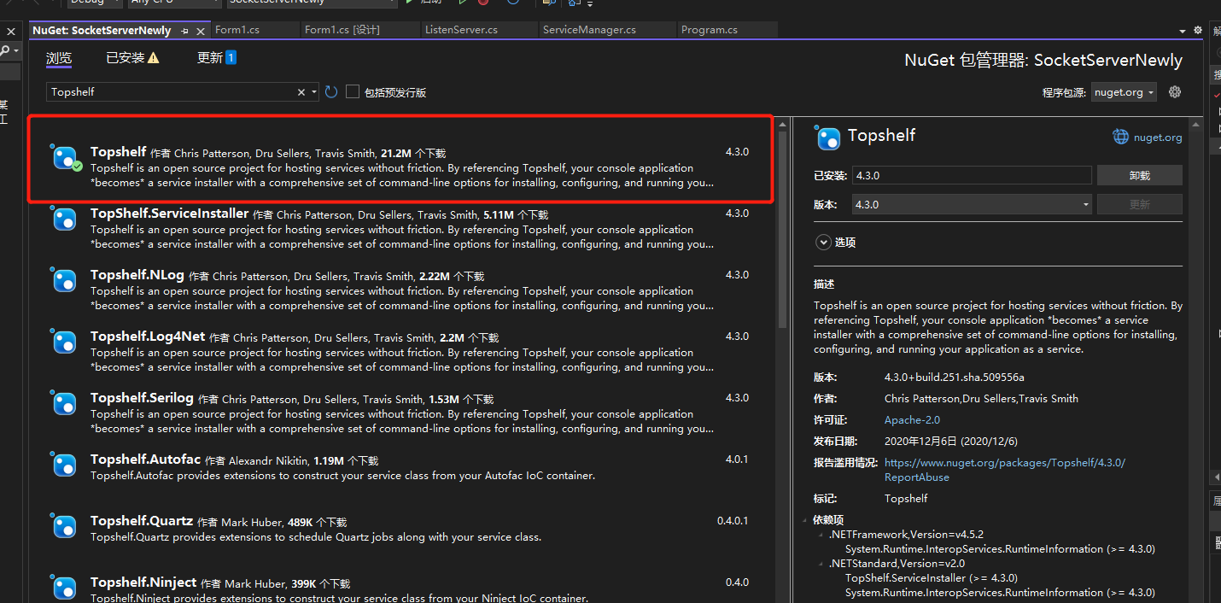Open NuGet package source settings gear

(x=1175, y=92)
